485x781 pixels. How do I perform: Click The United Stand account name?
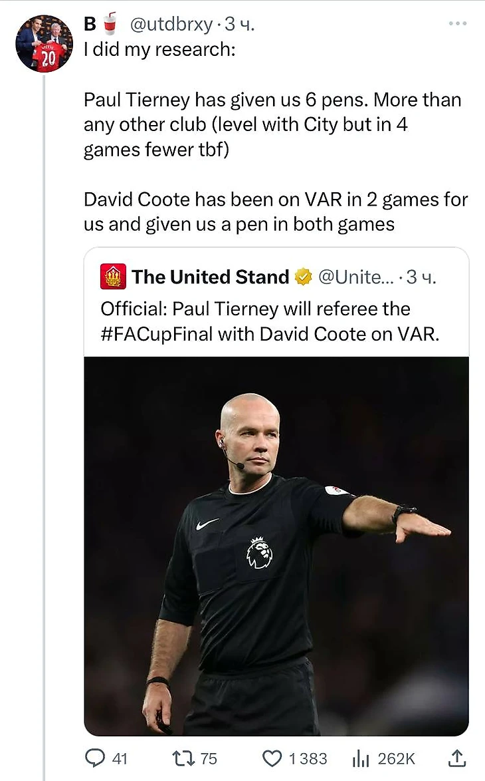[x=211, y=277]
